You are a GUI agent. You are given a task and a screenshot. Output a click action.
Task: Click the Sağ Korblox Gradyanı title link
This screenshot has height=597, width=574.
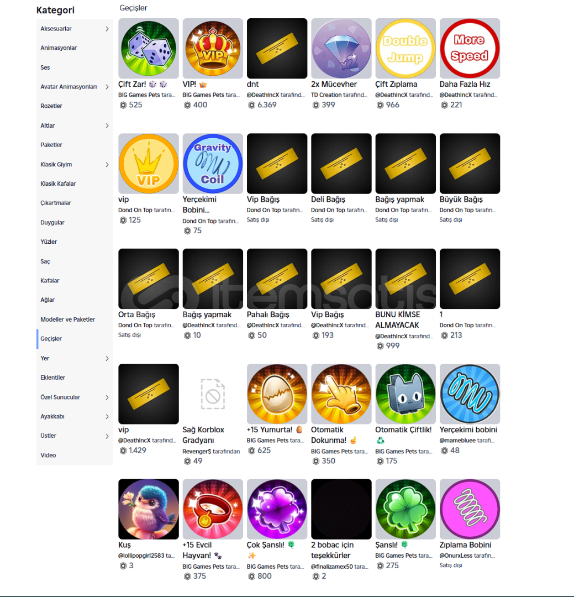pyautogui.click(x=203, y=435)
